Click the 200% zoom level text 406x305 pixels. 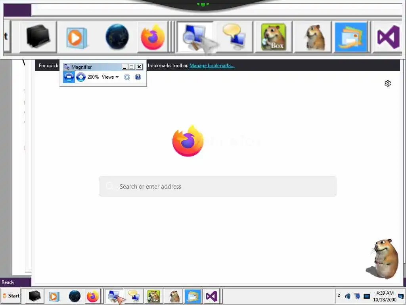tap(93, 77)
